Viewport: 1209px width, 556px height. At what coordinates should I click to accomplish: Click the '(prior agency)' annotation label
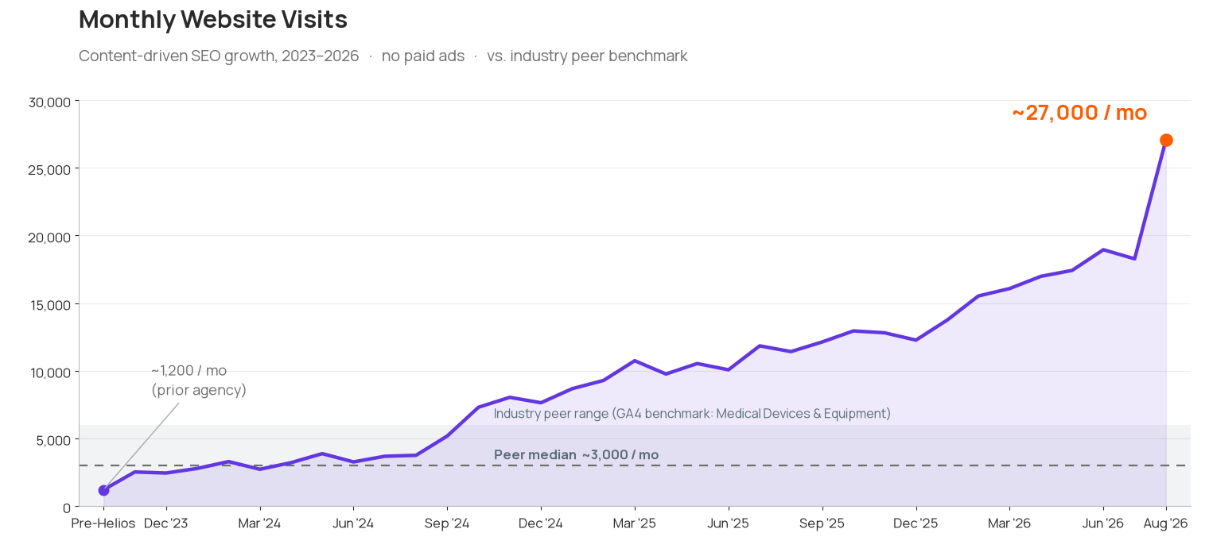(199, 391)
